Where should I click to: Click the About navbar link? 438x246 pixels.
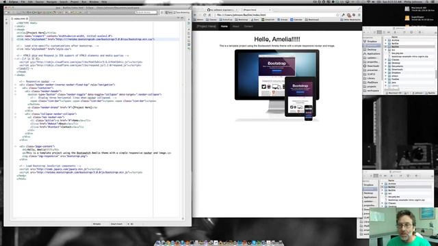click(x=235, y=26)
